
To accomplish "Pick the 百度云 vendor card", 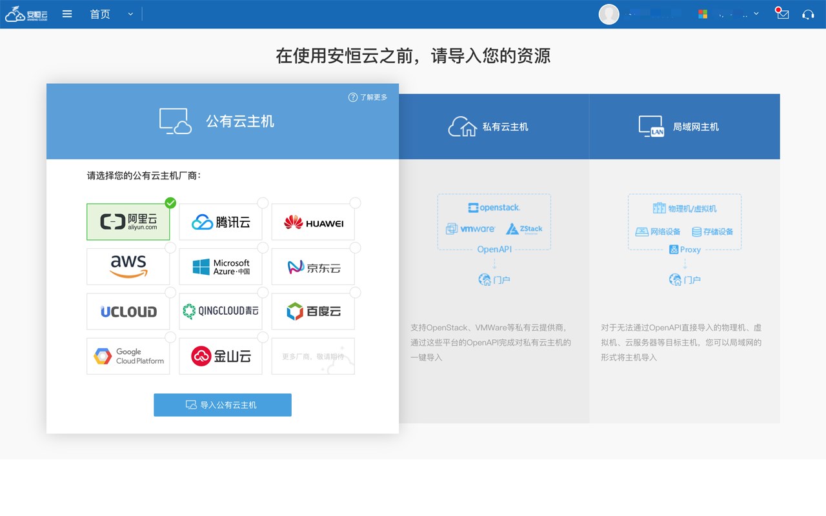I will point(313,312).
